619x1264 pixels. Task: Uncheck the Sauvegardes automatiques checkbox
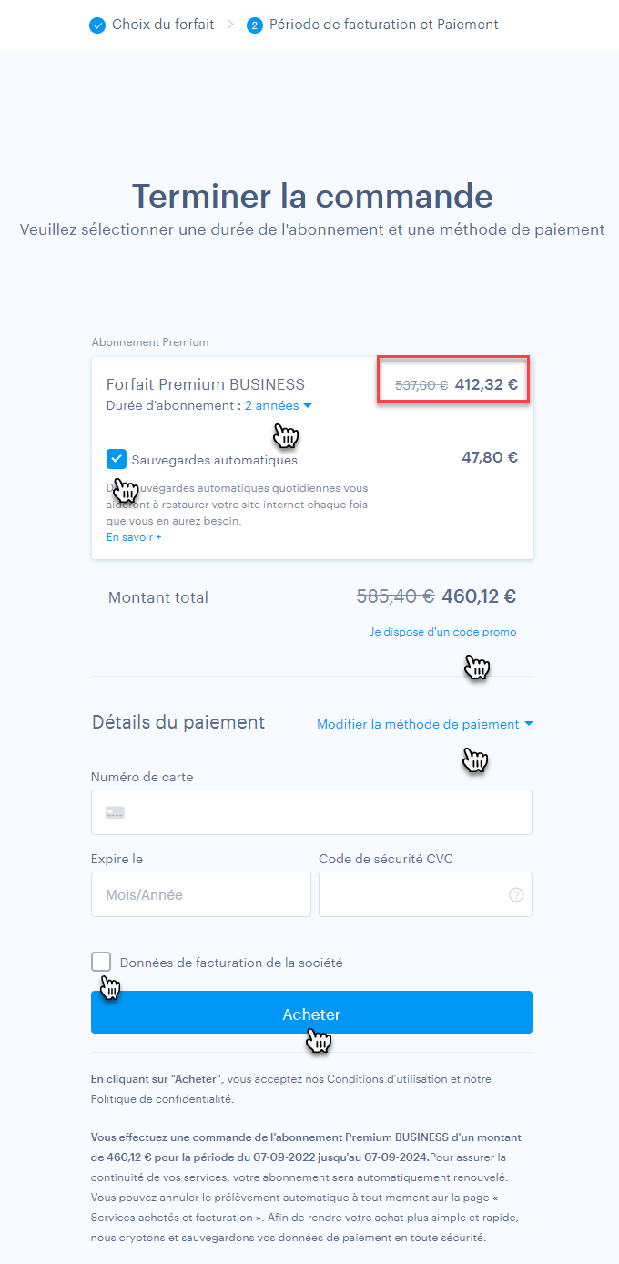coord(117,459)
